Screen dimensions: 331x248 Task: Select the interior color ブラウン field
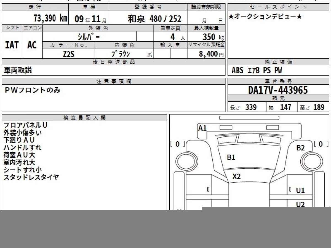[120, 54]
